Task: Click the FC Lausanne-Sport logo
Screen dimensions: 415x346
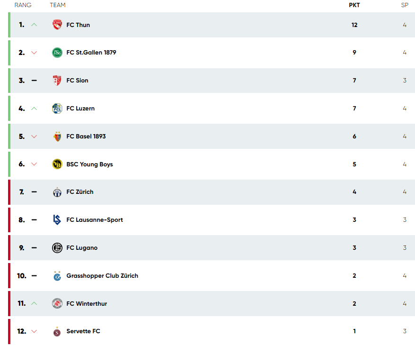Action: coord(57,220)
